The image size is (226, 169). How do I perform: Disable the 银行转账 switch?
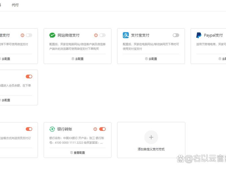point(103,129)
